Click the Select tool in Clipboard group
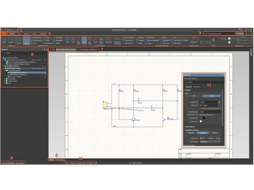 pos(4,41)
